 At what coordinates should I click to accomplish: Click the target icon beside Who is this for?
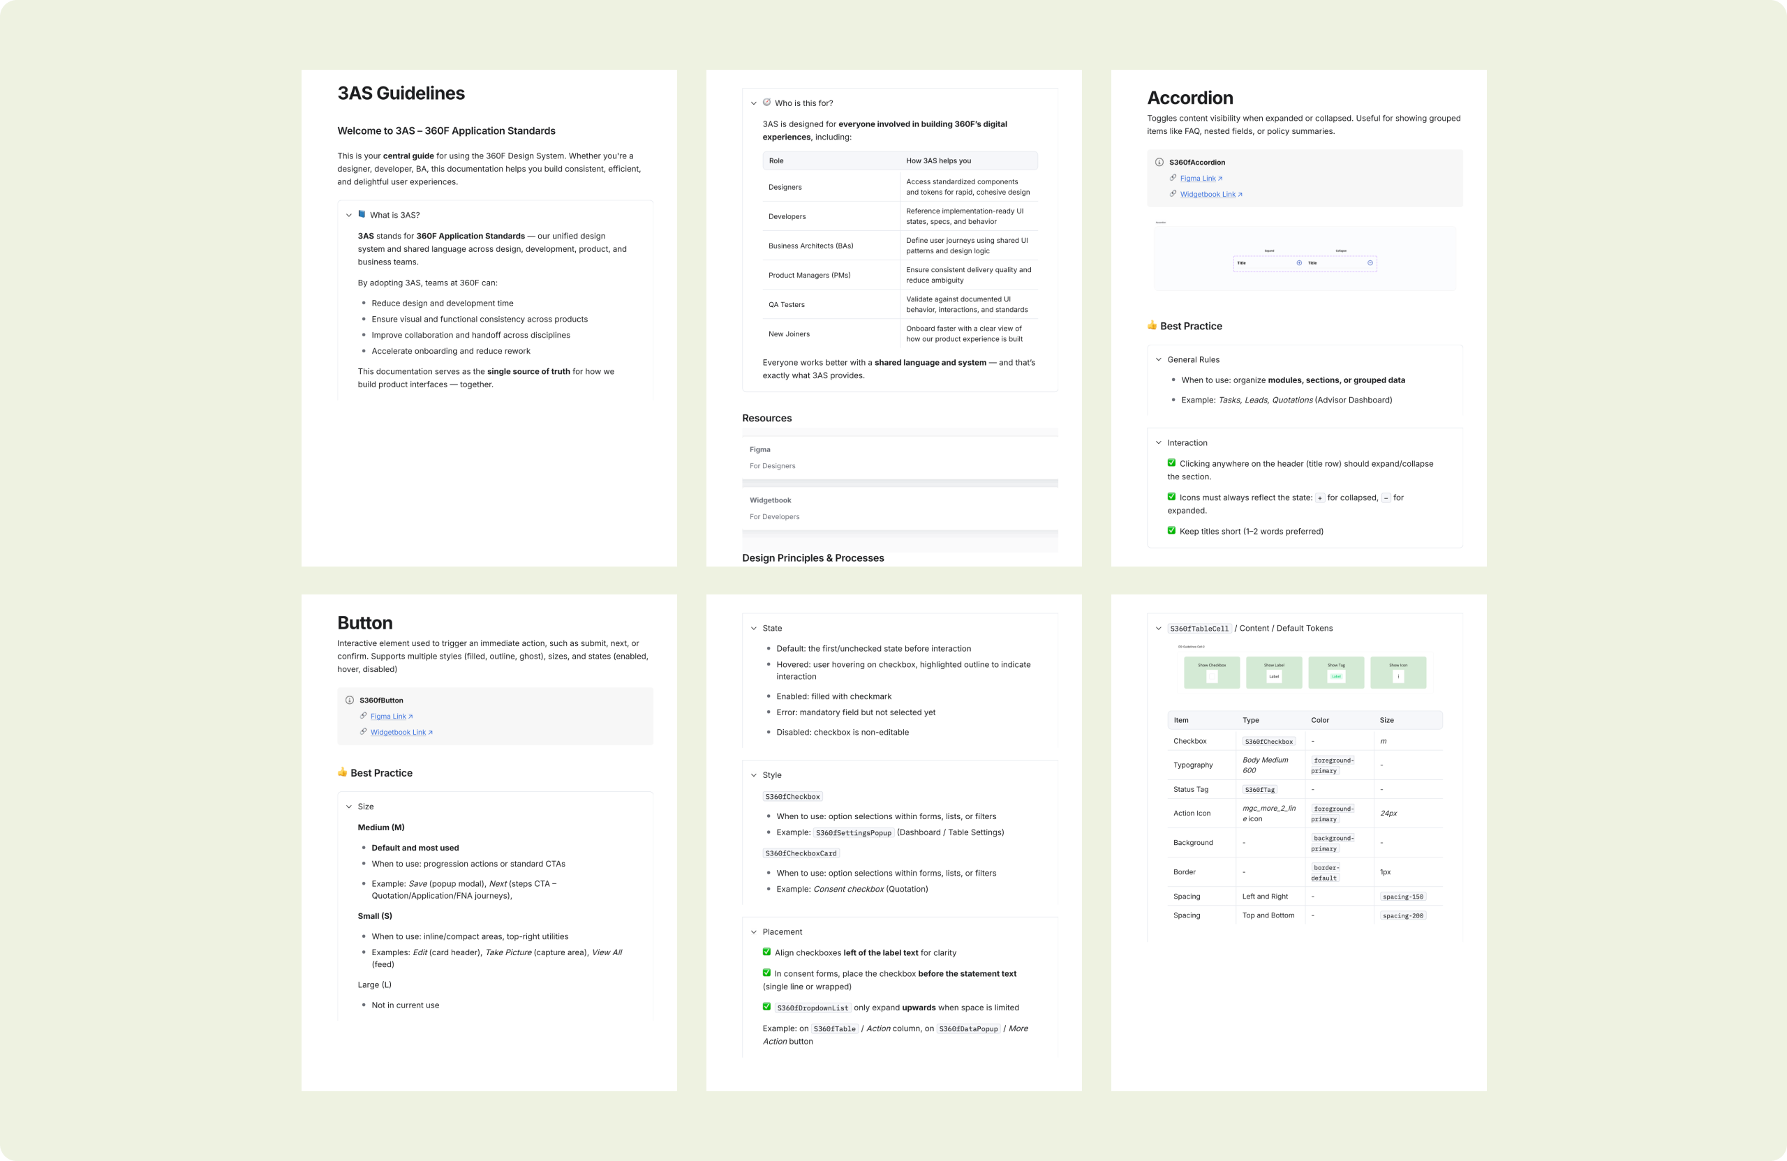[x=766, y=102]
